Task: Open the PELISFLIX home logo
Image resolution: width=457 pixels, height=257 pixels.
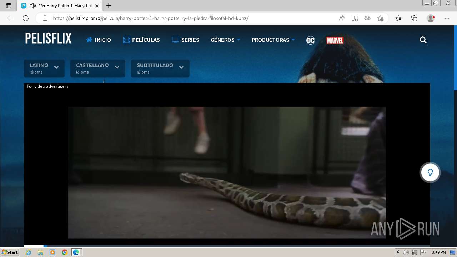Action: click(x=48, y=38)
